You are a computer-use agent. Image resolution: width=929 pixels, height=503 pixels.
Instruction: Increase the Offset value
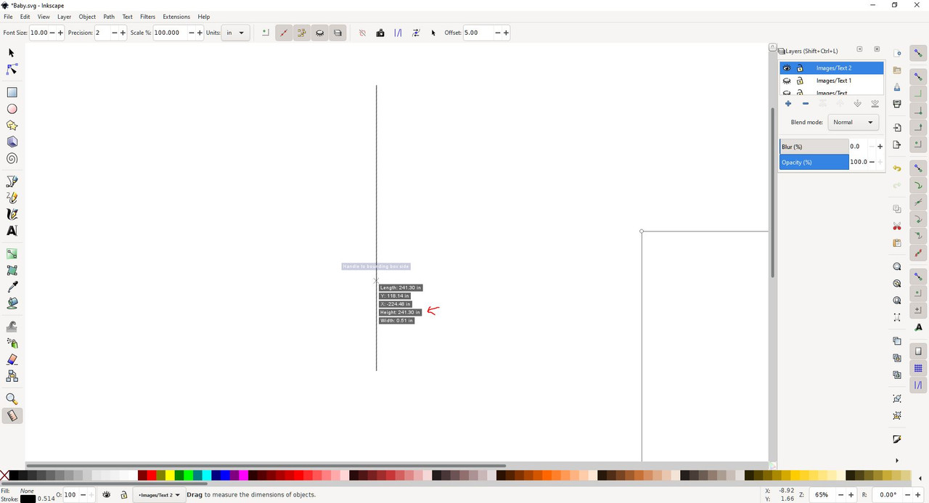(x=506, y=33)
